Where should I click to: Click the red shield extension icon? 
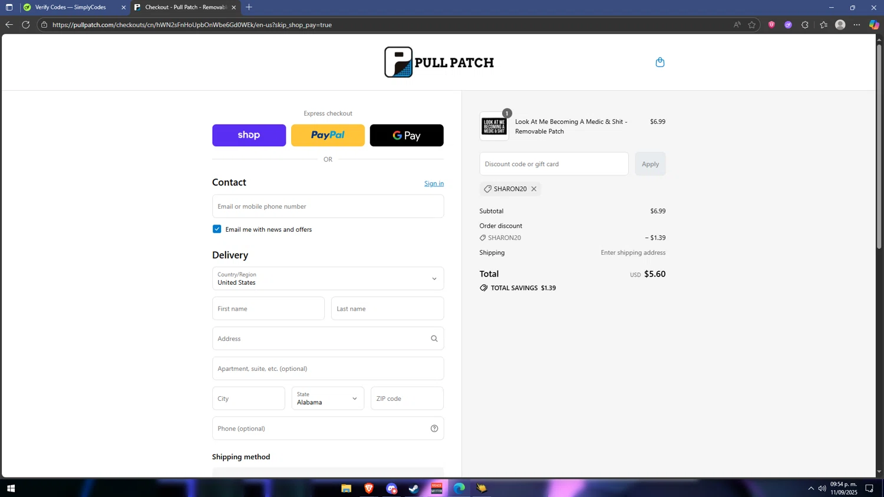[x=771, y=25]
